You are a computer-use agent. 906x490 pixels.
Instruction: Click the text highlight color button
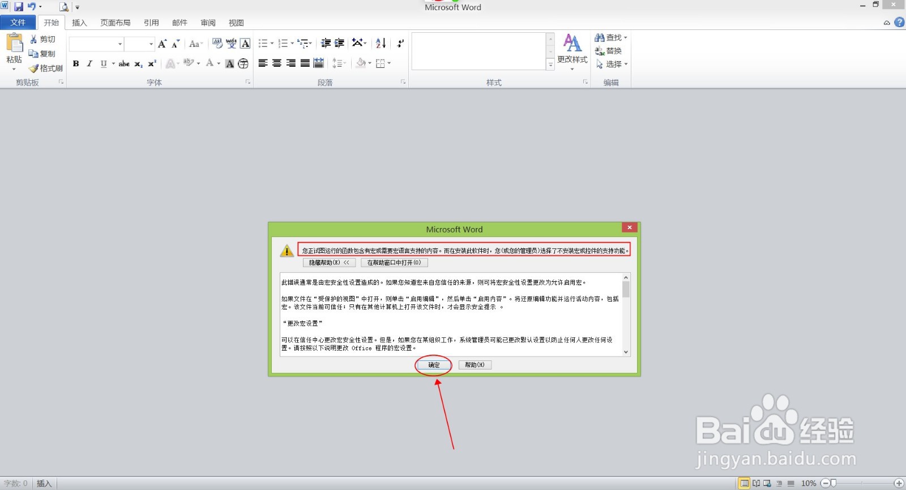(189, 63)
